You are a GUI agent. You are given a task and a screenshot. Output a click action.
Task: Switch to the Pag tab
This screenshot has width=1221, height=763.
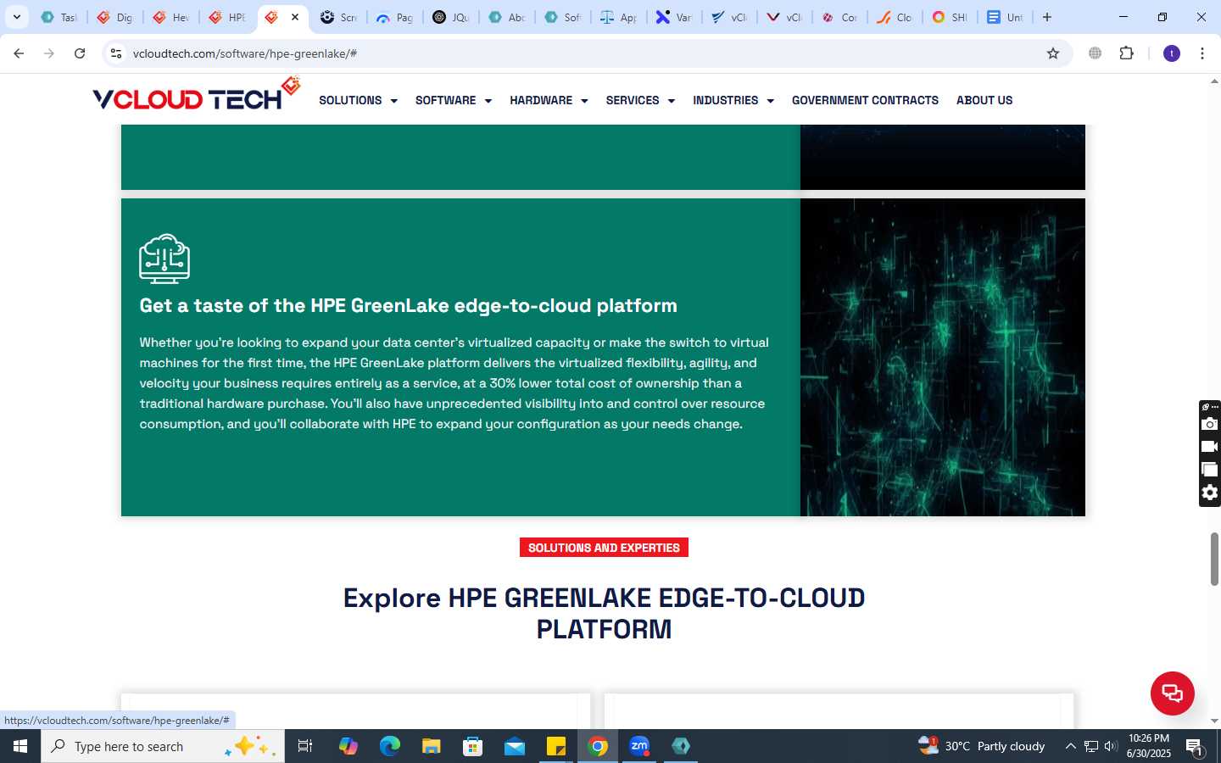(394, 17)
